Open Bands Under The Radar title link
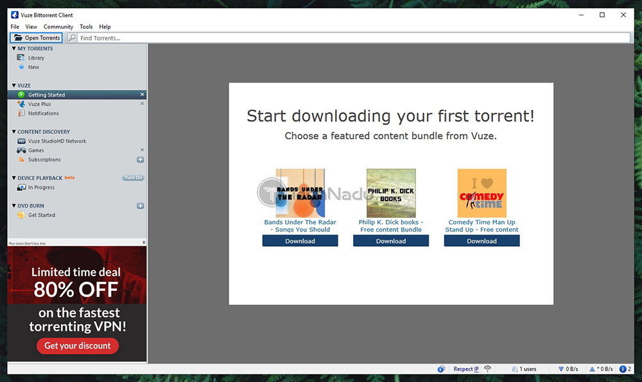Viewport: 642px width, 382px height. coord(300,226)
